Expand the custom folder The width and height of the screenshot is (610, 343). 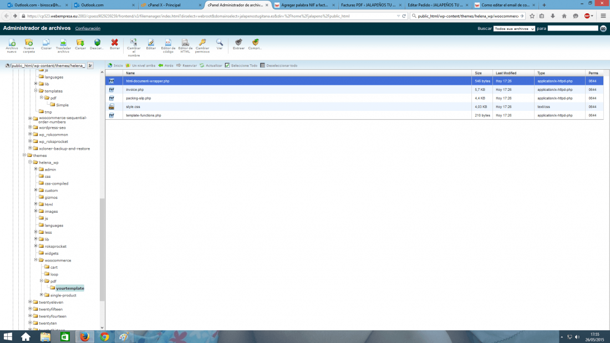(x=36, y=190)
